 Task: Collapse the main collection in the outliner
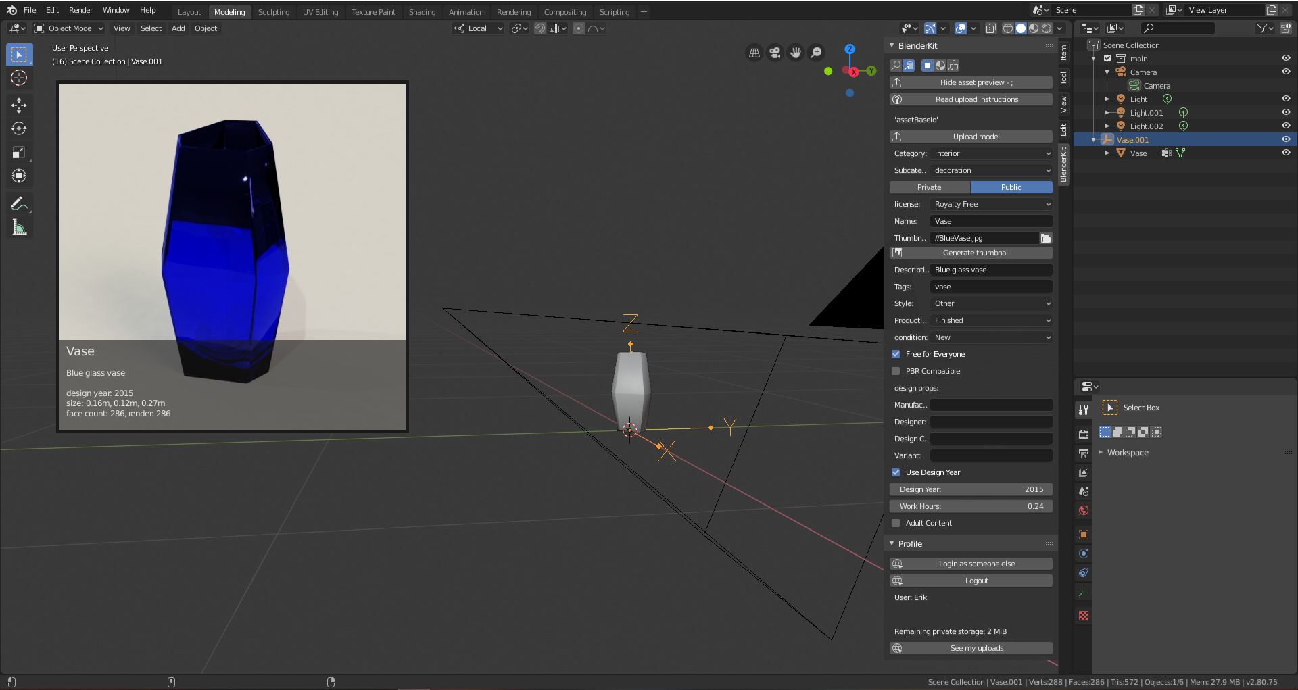tap(1093, 59)
